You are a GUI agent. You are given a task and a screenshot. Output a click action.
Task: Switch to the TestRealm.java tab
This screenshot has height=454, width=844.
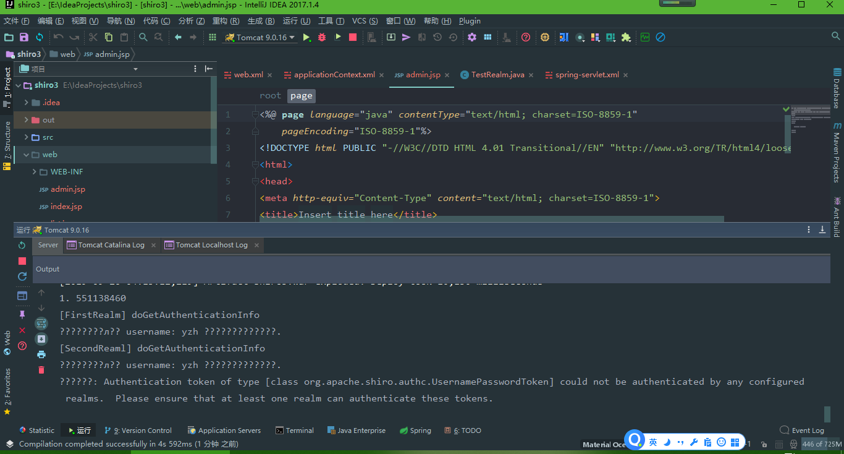(497, 75)
